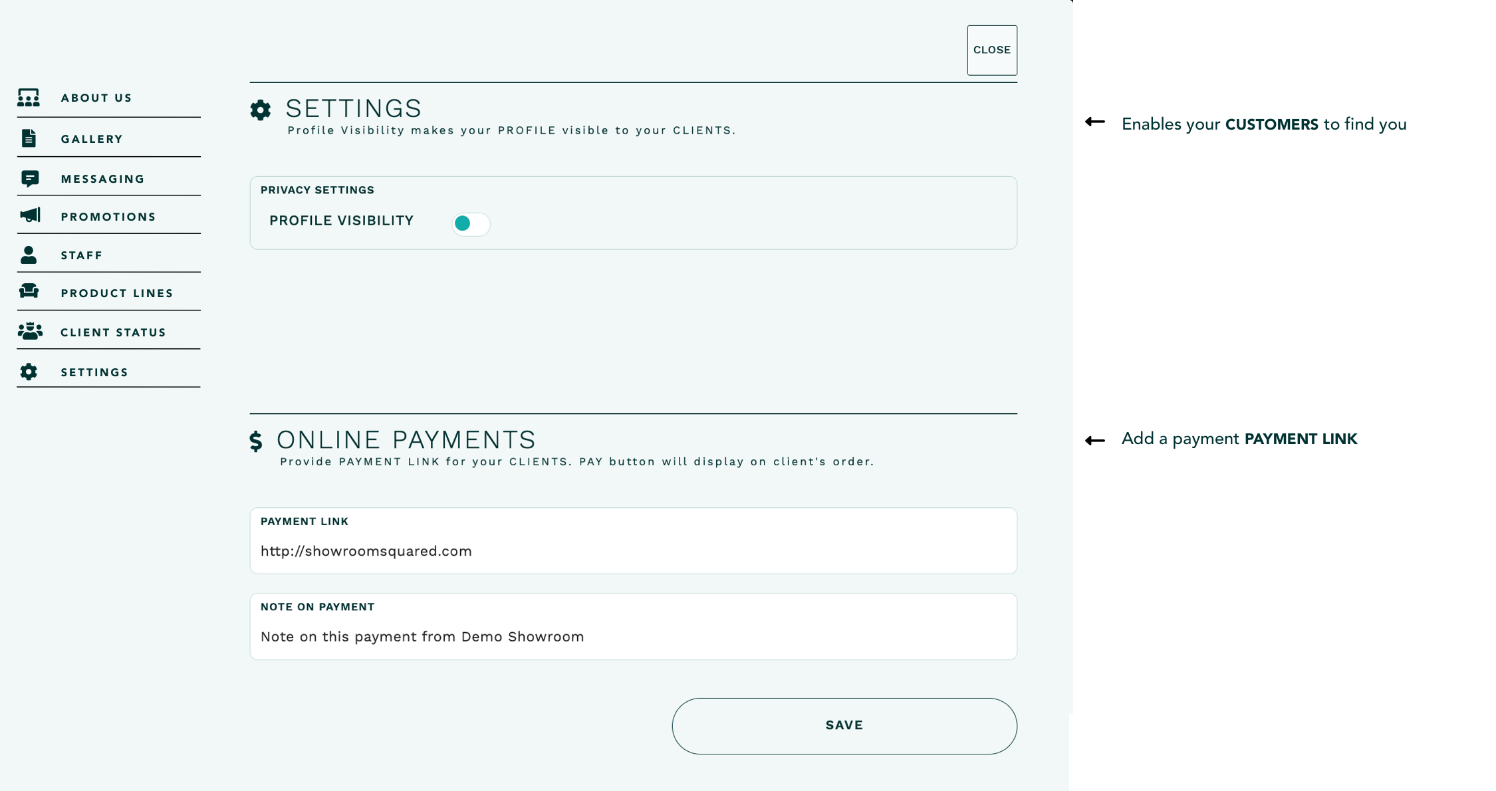
Task: Switch to the PROMOTIONS sidebar entry
Action: coord(108,215)
